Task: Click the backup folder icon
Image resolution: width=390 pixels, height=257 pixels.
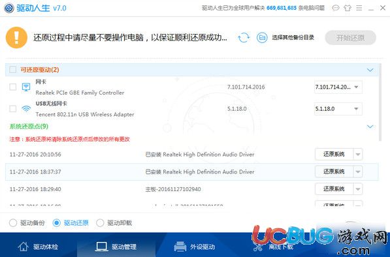Action: pos(262,37)
